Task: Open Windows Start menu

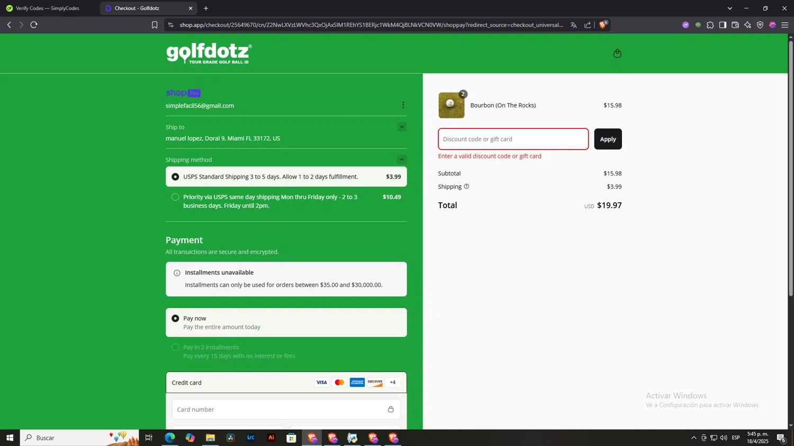Action: pos(10,438)
